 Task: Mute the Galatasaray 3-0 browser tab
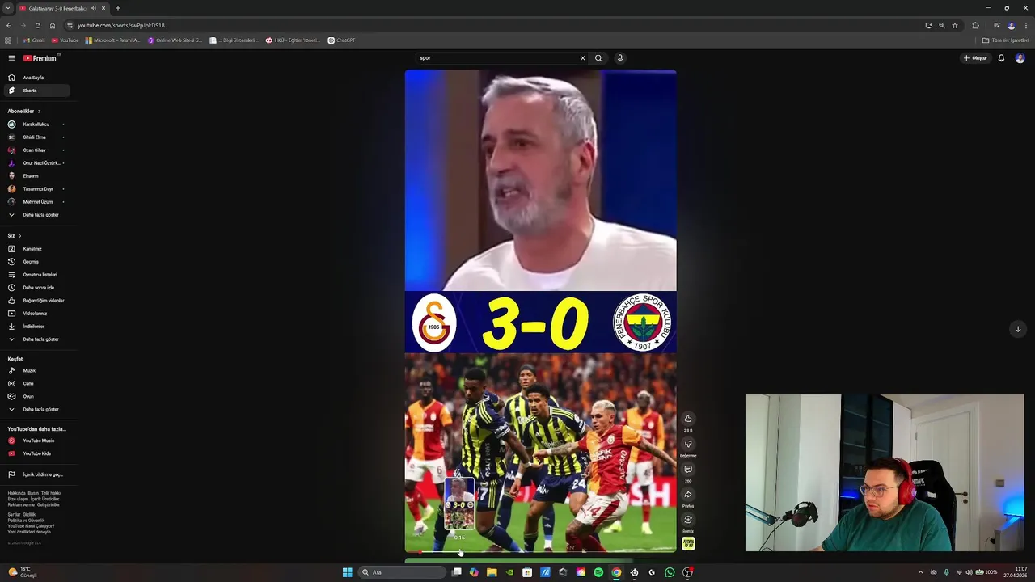pyautogui.click(x=94, y=8)
